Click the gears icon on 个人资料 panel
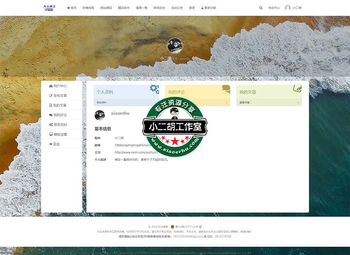350x255 pixels. point(154,88)
